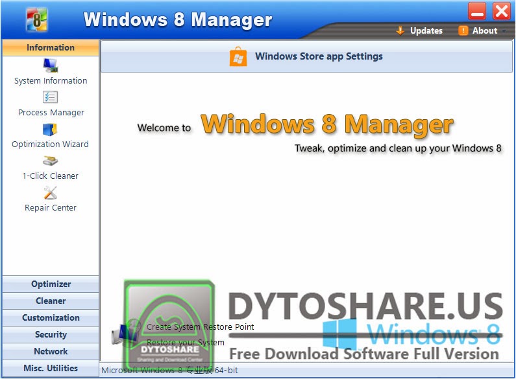516x379 pixels.
Task: Click the Process Manager label
Action: click(x=51, y=113)
